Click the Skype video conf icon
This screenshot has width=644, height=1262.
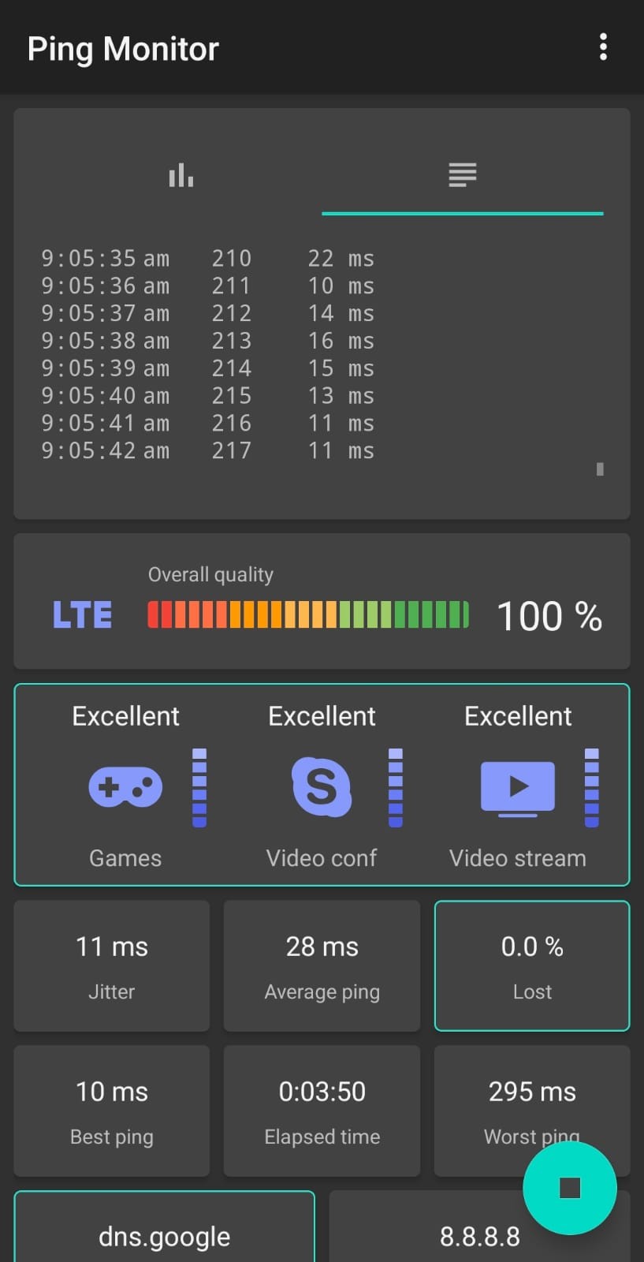(x=321, y=787)
